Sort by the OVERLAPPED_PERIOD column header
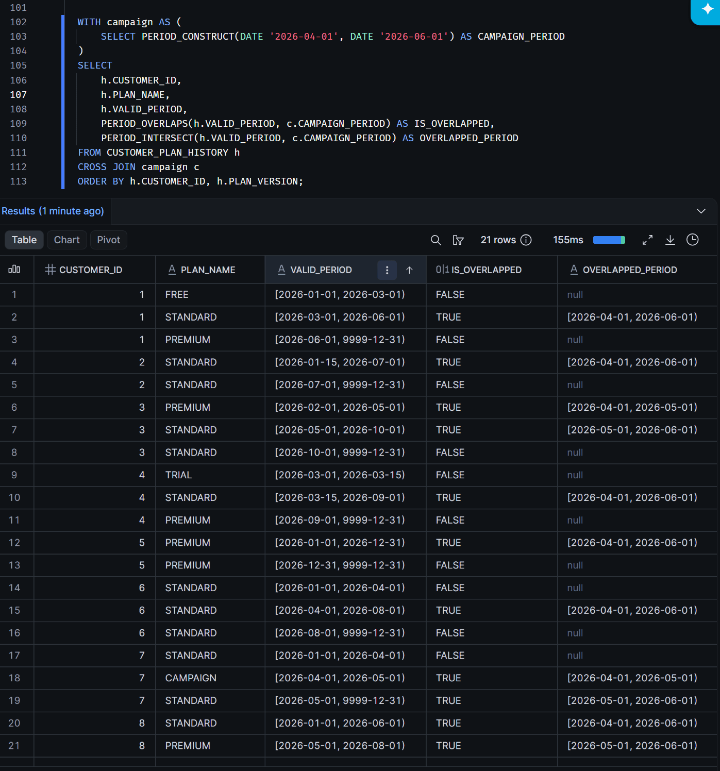 pos(630,270)
